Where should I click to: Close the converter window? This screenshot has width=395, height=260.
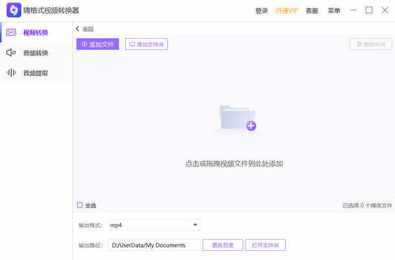click(x=384, y=10)
